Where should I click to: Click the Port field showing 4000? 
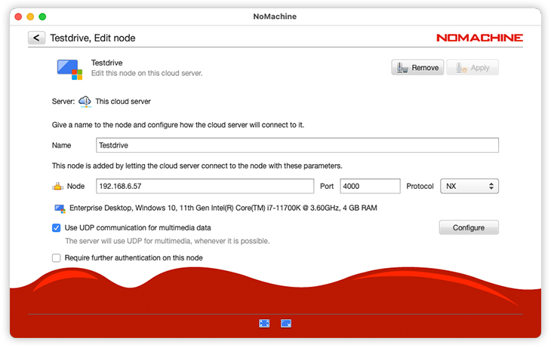[370, 186]
